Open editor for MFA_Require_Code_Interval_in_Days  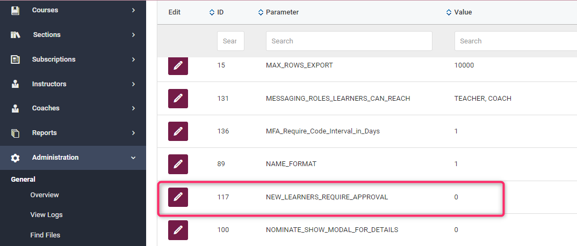click(x=178, y=131)
